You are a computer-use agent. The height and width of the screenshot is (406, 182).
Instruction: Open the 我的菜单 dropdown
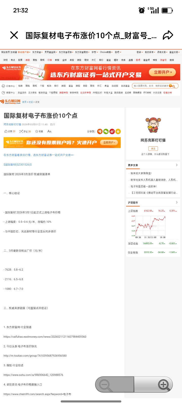tap(150, 52)
